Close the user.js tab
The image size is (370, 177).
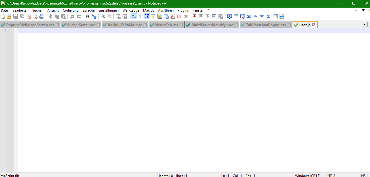pyautogui.click(x=314, y=25)
